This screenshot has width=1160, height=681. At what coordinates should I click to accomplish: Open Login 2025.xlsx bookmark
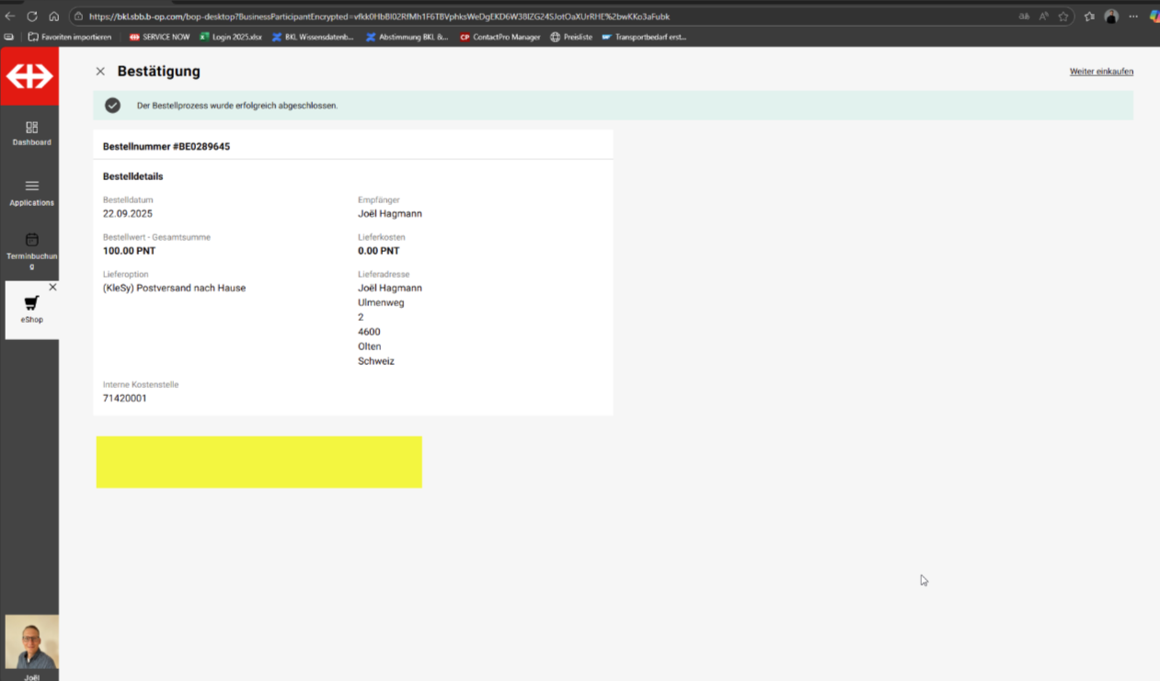tap(231, 38)
